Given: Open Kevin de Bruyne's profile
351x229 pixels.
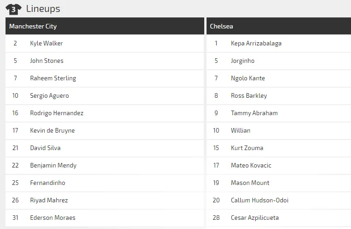Looking at the screenshot, I should pyautogui.click(x=52, y=131).
